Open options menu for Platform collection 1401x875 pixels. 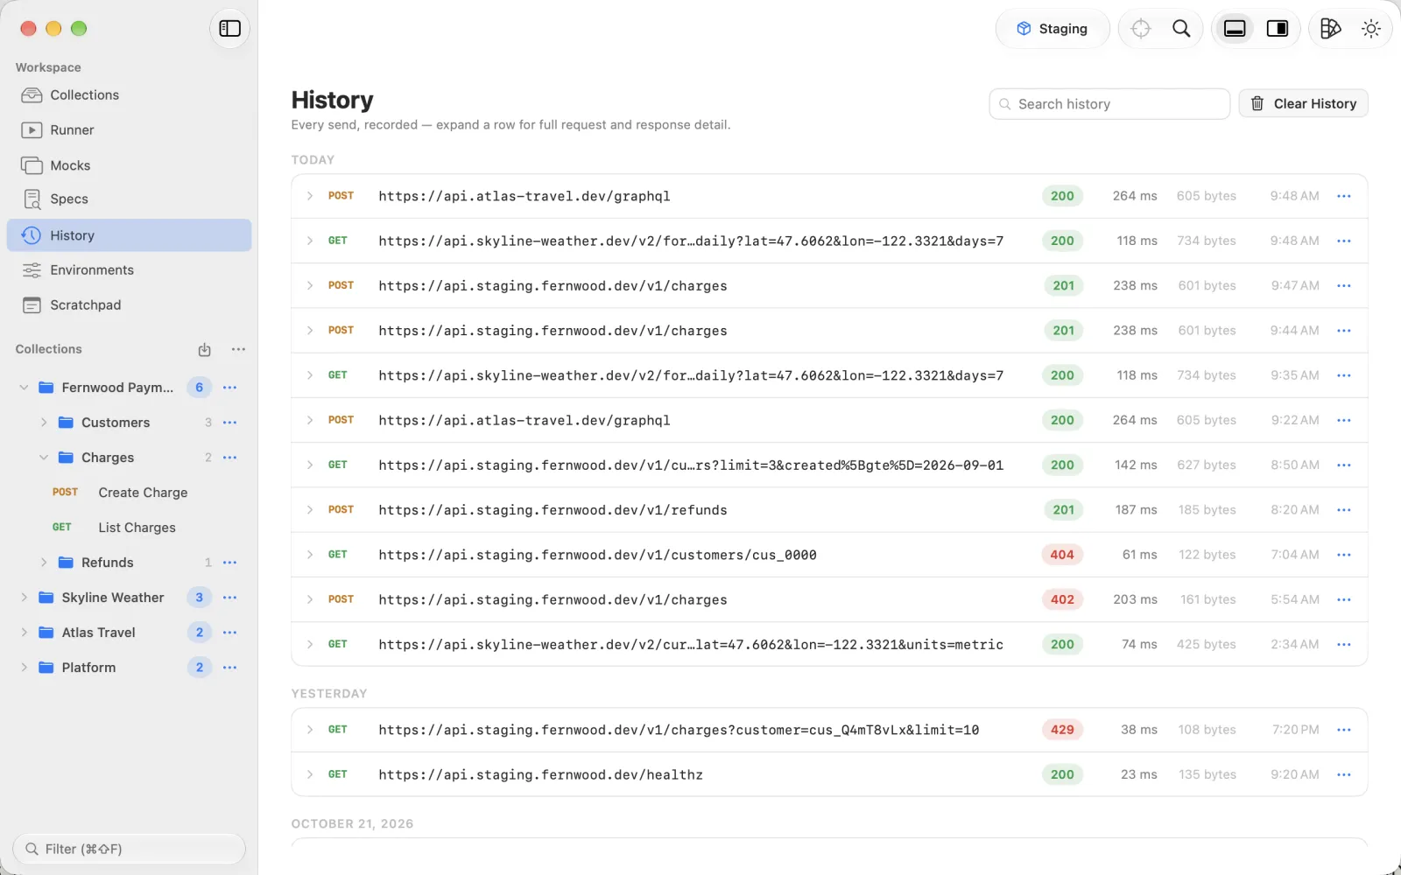(229, 668)
